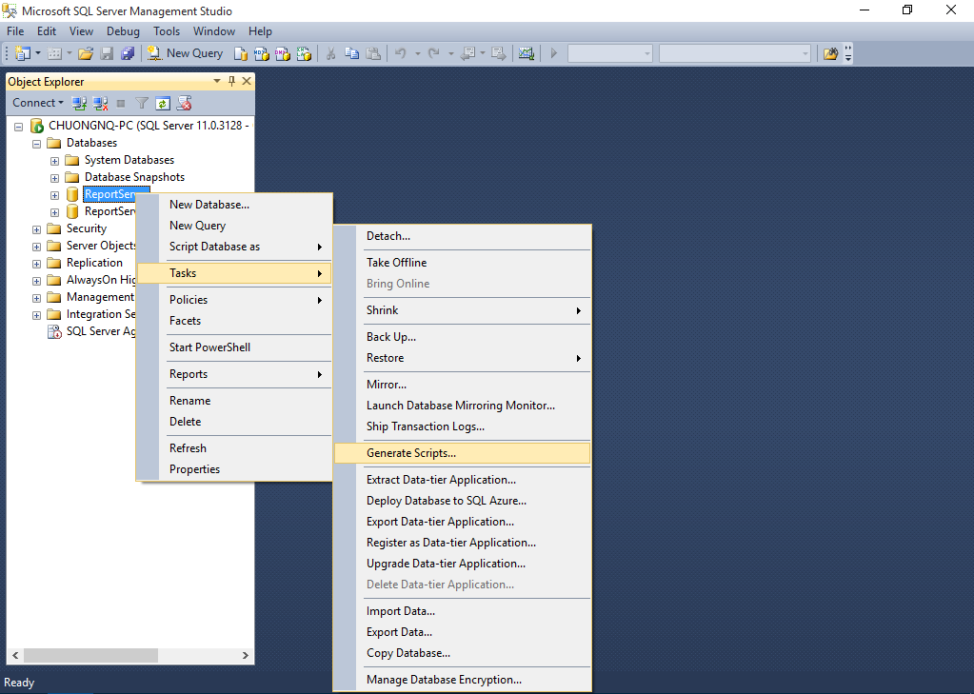Screen dimensions: 974x694
Task: Collapse the Databases folder node
Action: pyautogui.click(x=36, y=144)
